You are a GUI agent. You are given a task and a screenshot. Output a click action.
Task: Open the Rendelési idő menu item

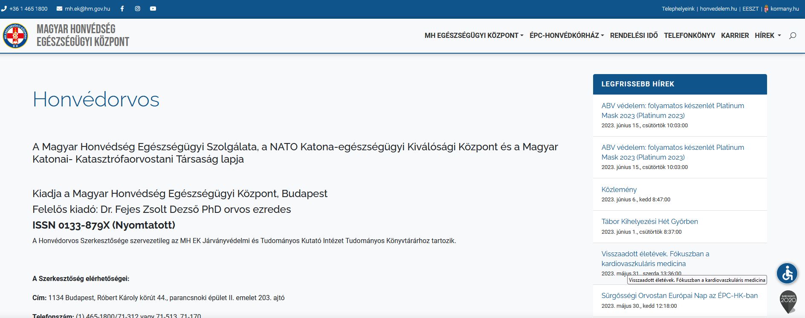tap(634, 36)
